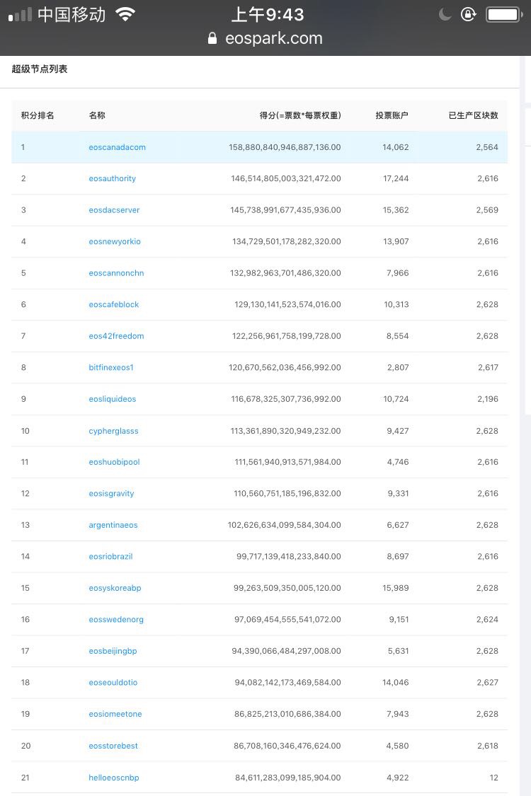Tap the lock icon beside eospark.com
Viewport: 531px width, 796px height.
pyautogui.click(x=212, y=39)
